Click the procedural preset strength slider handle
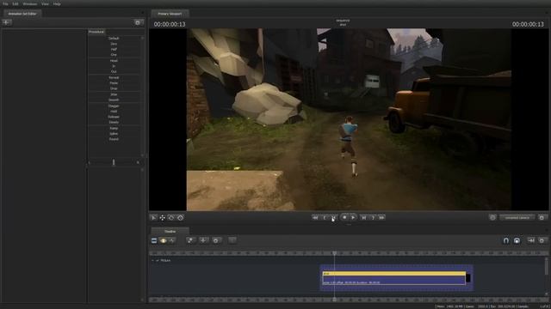Image resolution: width=551 pixels, height=309 pixels. click(114, 162)
